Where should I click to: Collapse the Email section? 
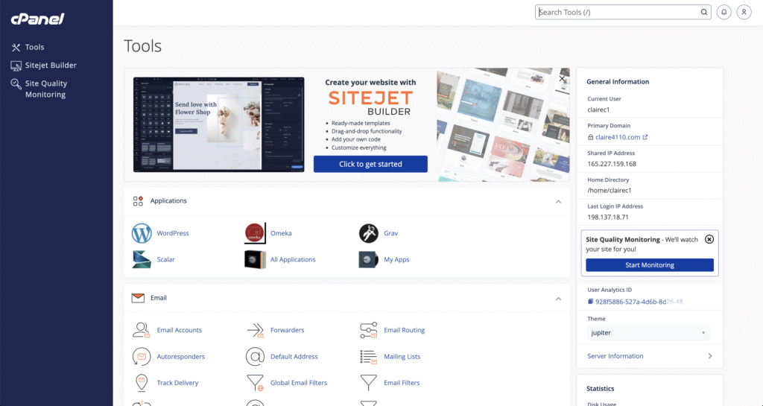click(558, 299)
